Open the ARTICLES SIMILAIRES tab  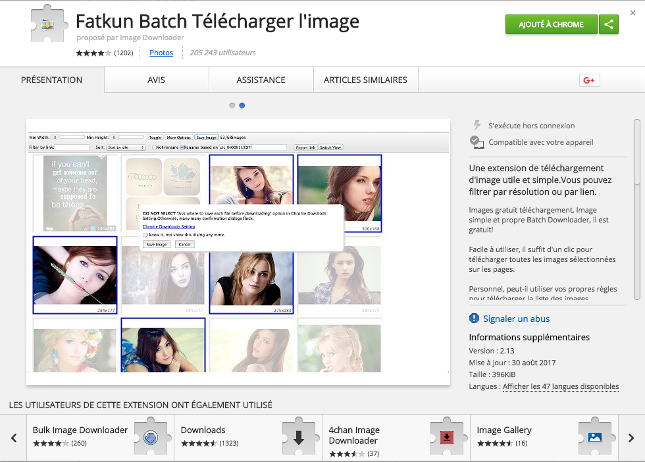pos(365,80)
